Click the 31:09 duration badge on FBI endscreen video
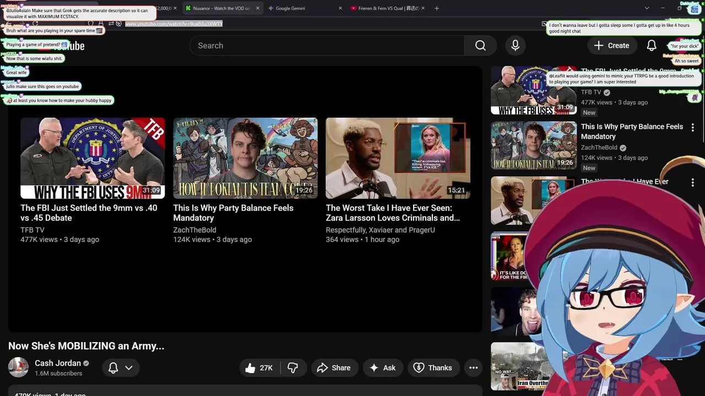 pyautogui.click(x=151, y=190)
